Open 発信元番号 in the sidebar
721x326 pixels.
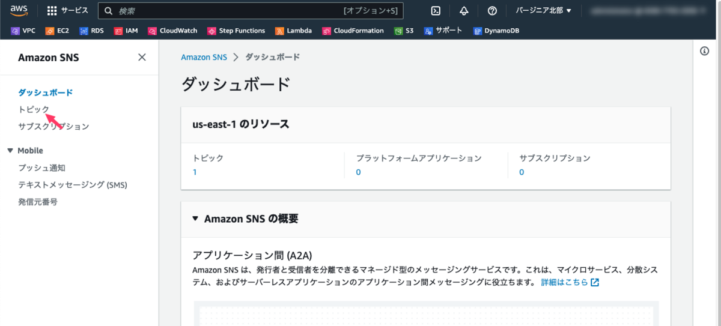tap(38, 202)
